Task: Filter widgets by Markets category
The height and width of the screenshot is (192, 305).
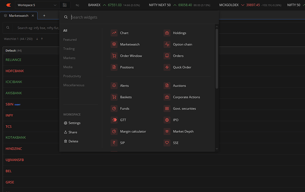Action: (69, 58)
